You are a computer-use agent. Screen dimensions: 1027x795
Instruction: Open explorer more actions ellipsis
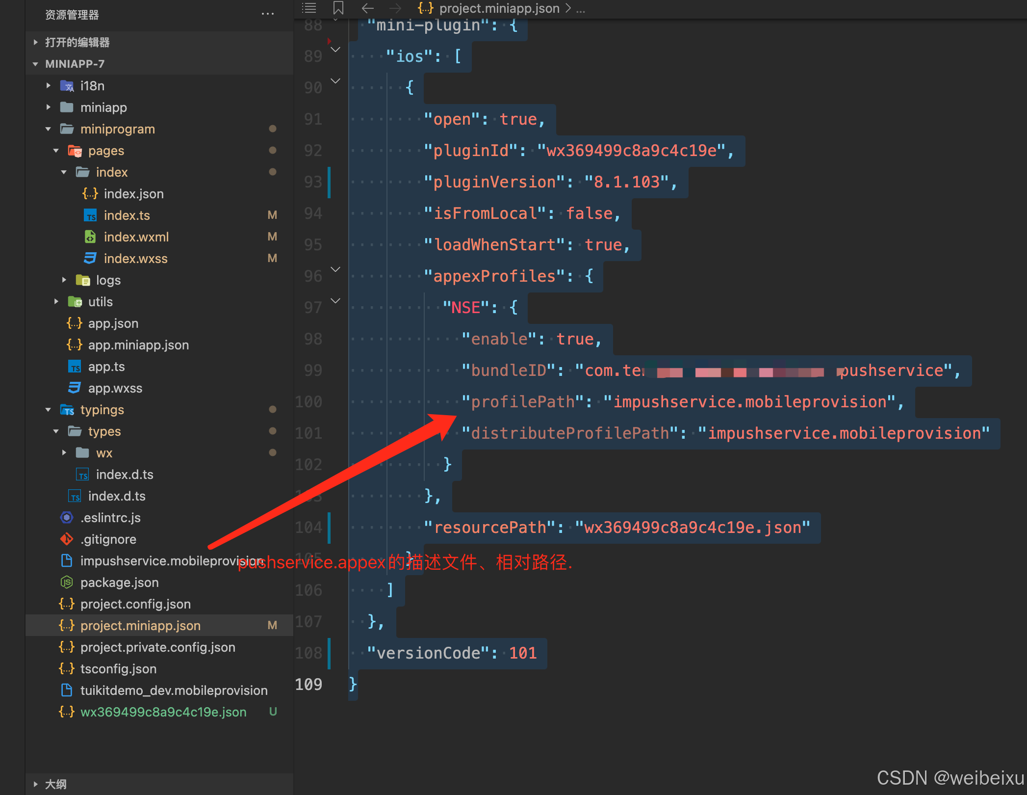tap(268, 14)
